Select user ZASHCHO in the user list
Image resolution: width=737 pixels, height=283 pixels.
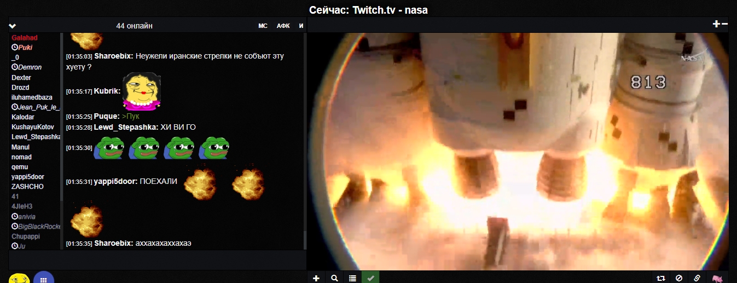27,187
